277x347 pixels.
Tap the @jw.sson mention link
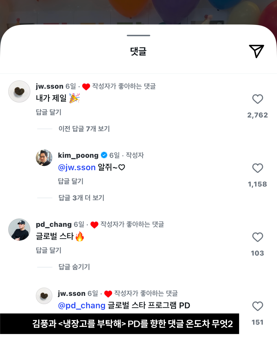pos(77,168)
